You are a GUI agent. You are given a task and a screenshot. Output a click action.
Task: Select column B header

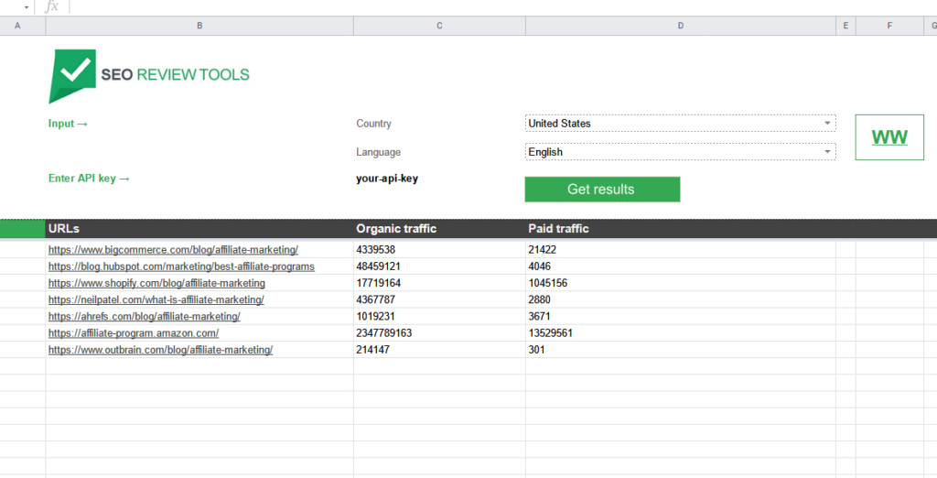coord(199,26)
